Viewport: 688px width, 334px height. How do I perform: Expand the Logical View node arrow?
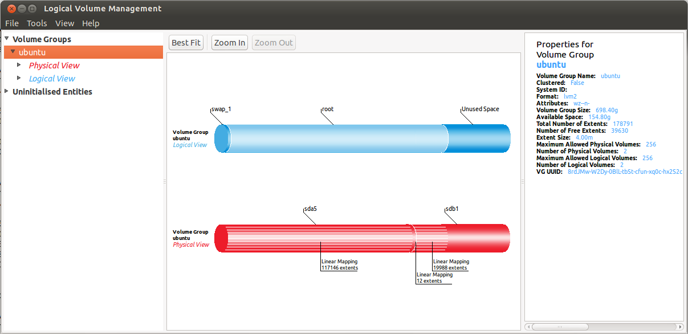point(19,78)
